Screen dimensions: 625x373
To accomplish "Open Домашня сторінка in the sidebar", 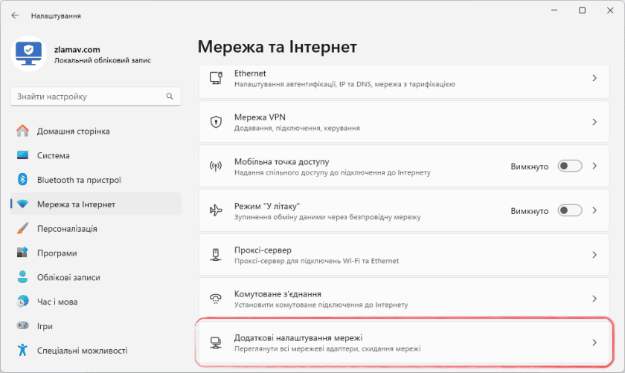I will [96, 131].
